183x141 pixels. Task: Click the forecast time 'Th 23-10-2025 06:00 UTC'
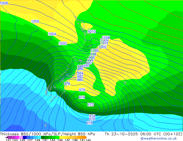click(x=133, y=134)
